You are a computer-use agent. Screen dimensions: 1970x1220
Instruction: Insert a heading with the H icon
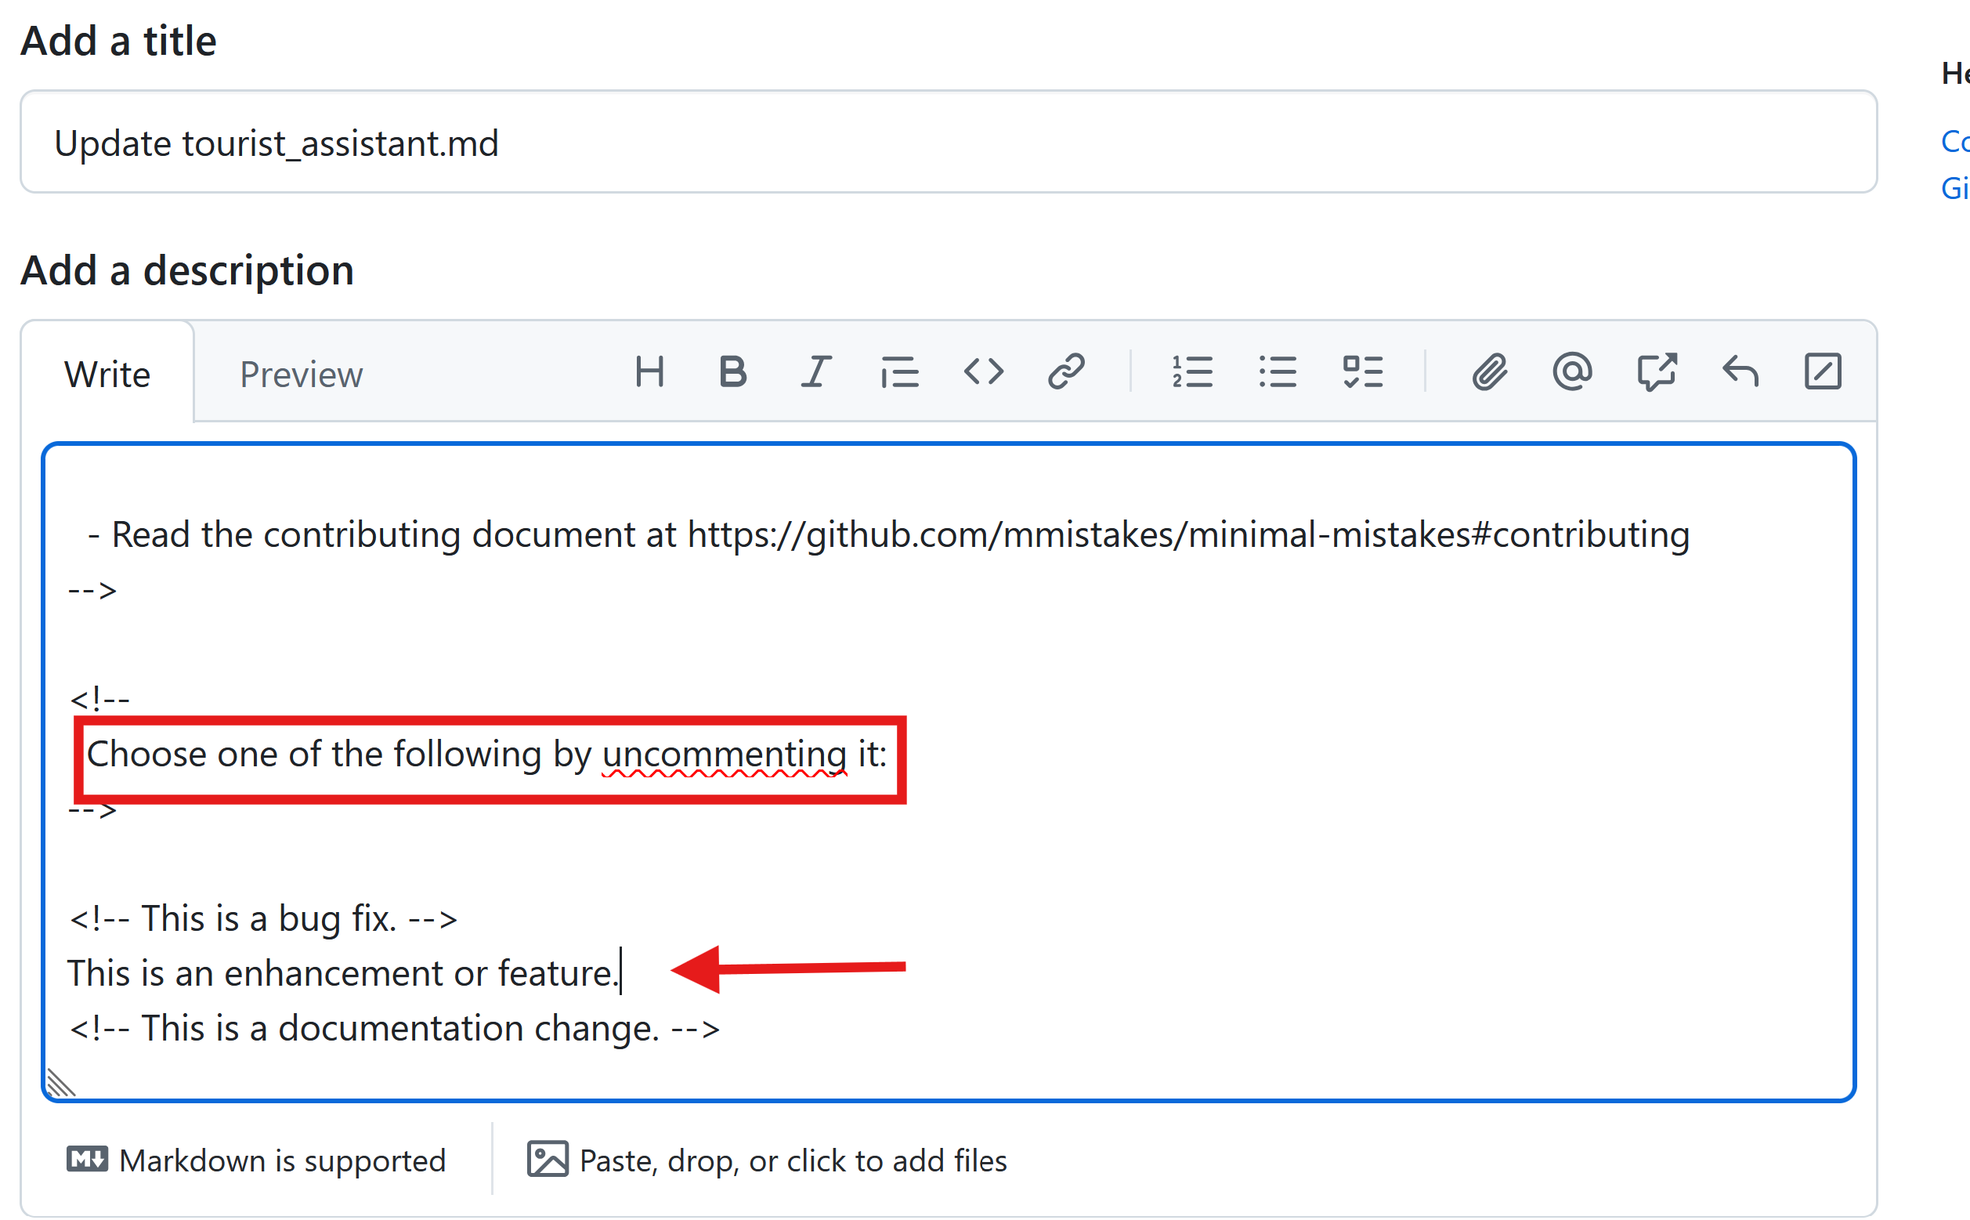649,373
